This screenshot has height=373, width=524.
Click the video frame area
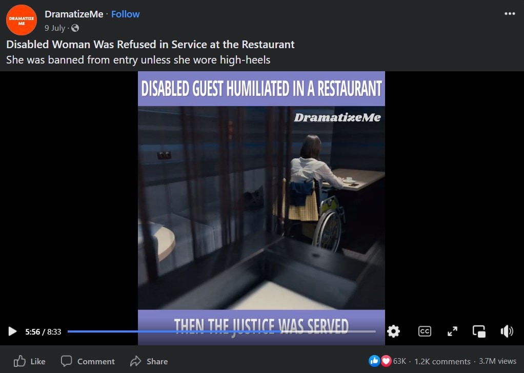pyautogui.click(x=261, y=208)
